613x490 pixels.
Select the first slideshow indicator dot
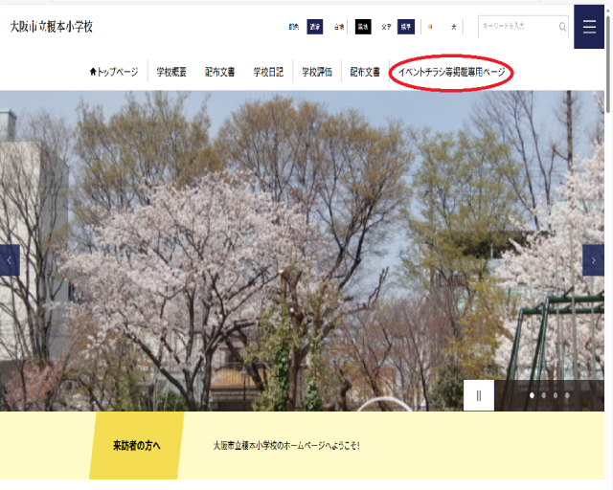[532, 395]
